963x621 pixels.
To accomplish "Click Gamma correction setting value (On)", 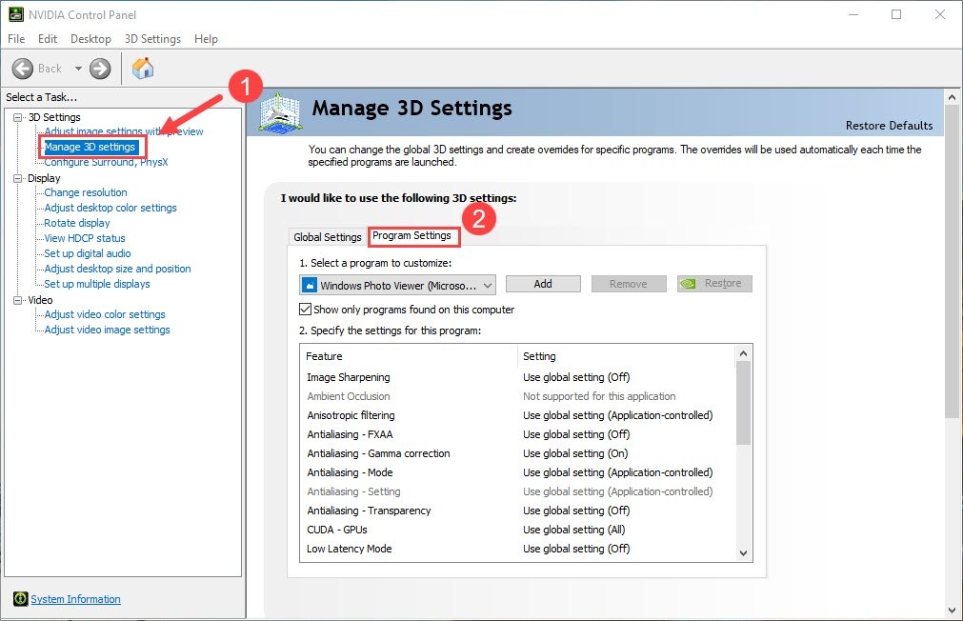I will pyautogui.click(x=575, y=453).
